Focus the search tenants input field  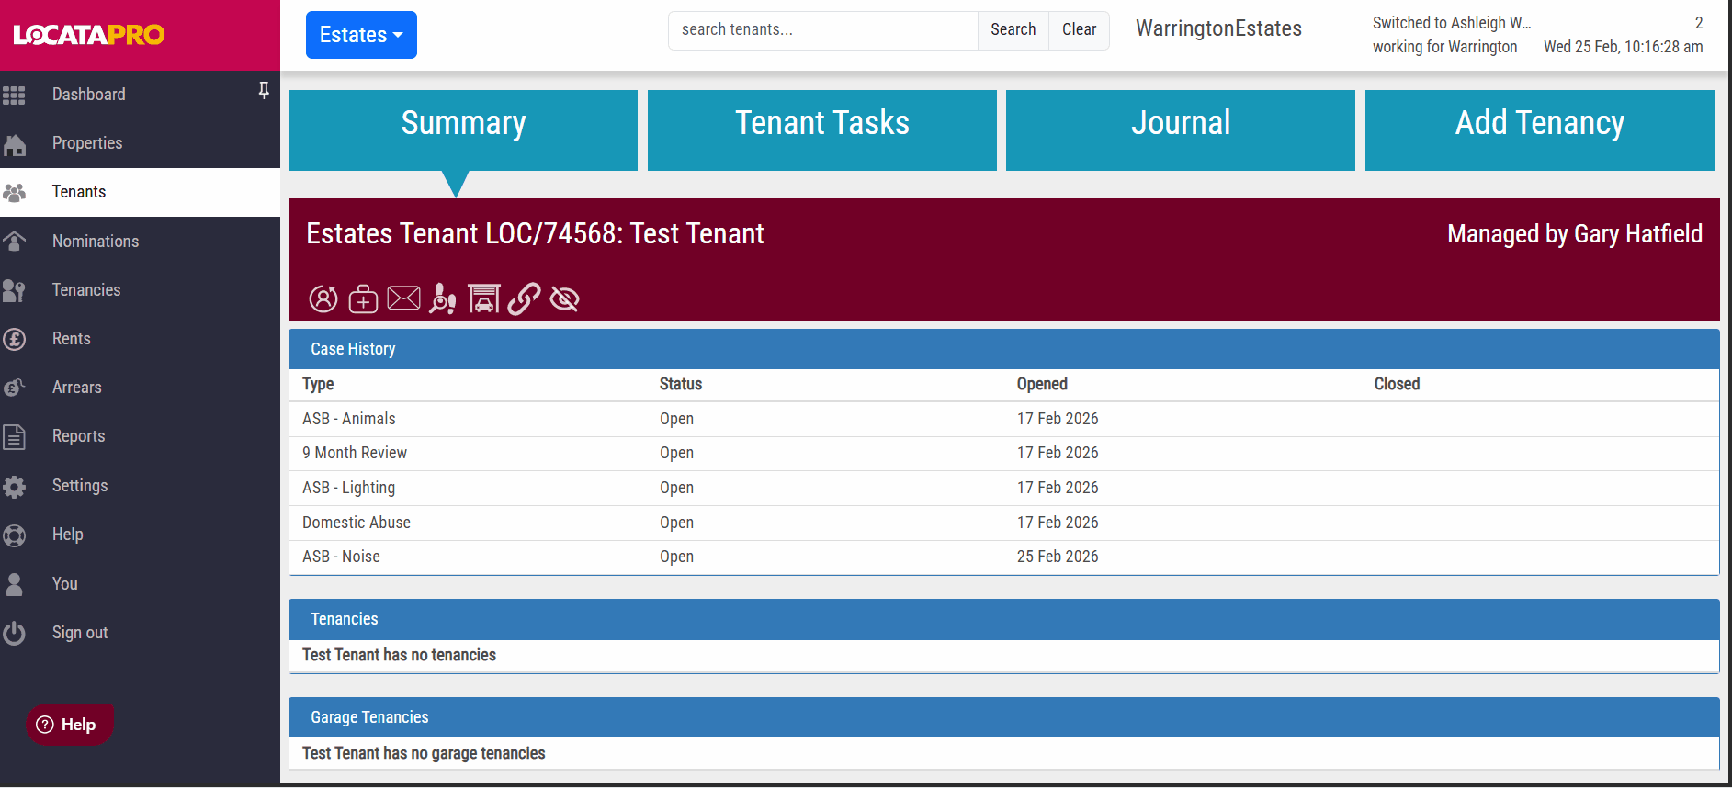(823, 30)
